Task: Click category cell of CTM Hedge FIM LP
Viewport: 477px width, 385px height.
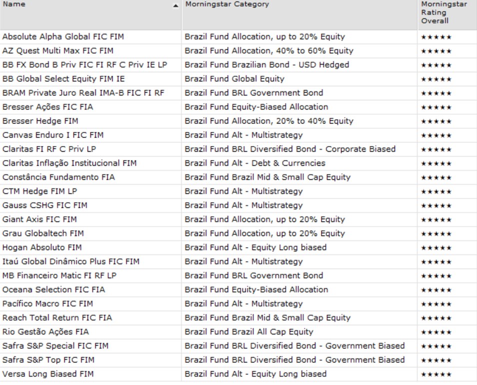Action: pyautogui.click(x=243, y=192)
